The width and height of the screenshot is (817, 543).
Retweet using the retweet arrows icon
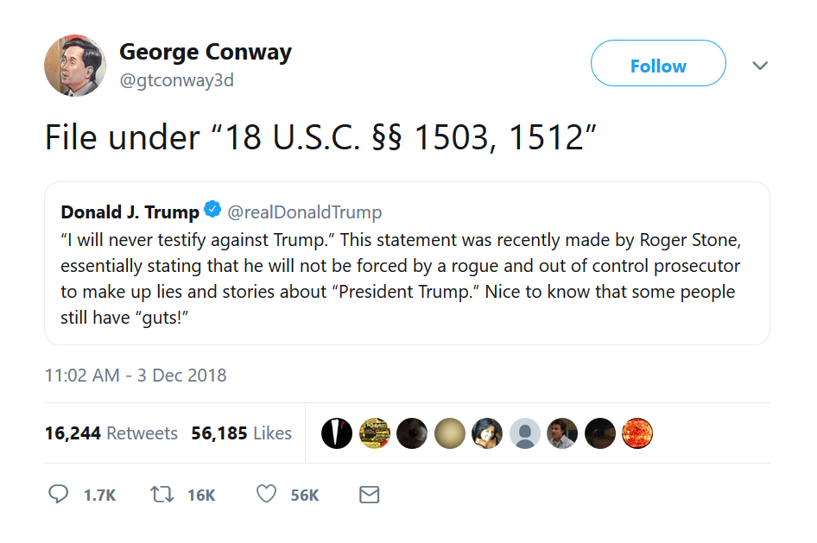(161, 495)
